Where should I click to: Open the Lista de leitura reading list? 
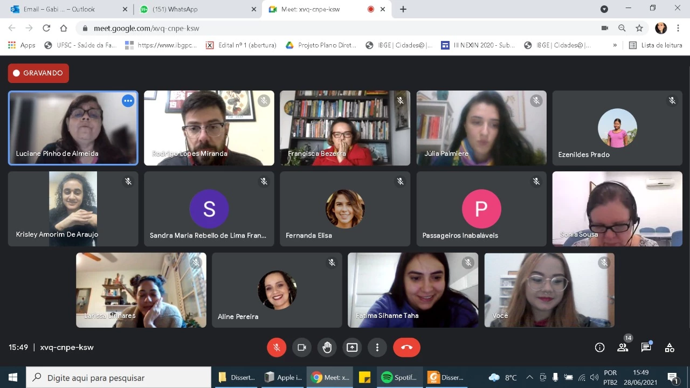(x=655, y=45)
